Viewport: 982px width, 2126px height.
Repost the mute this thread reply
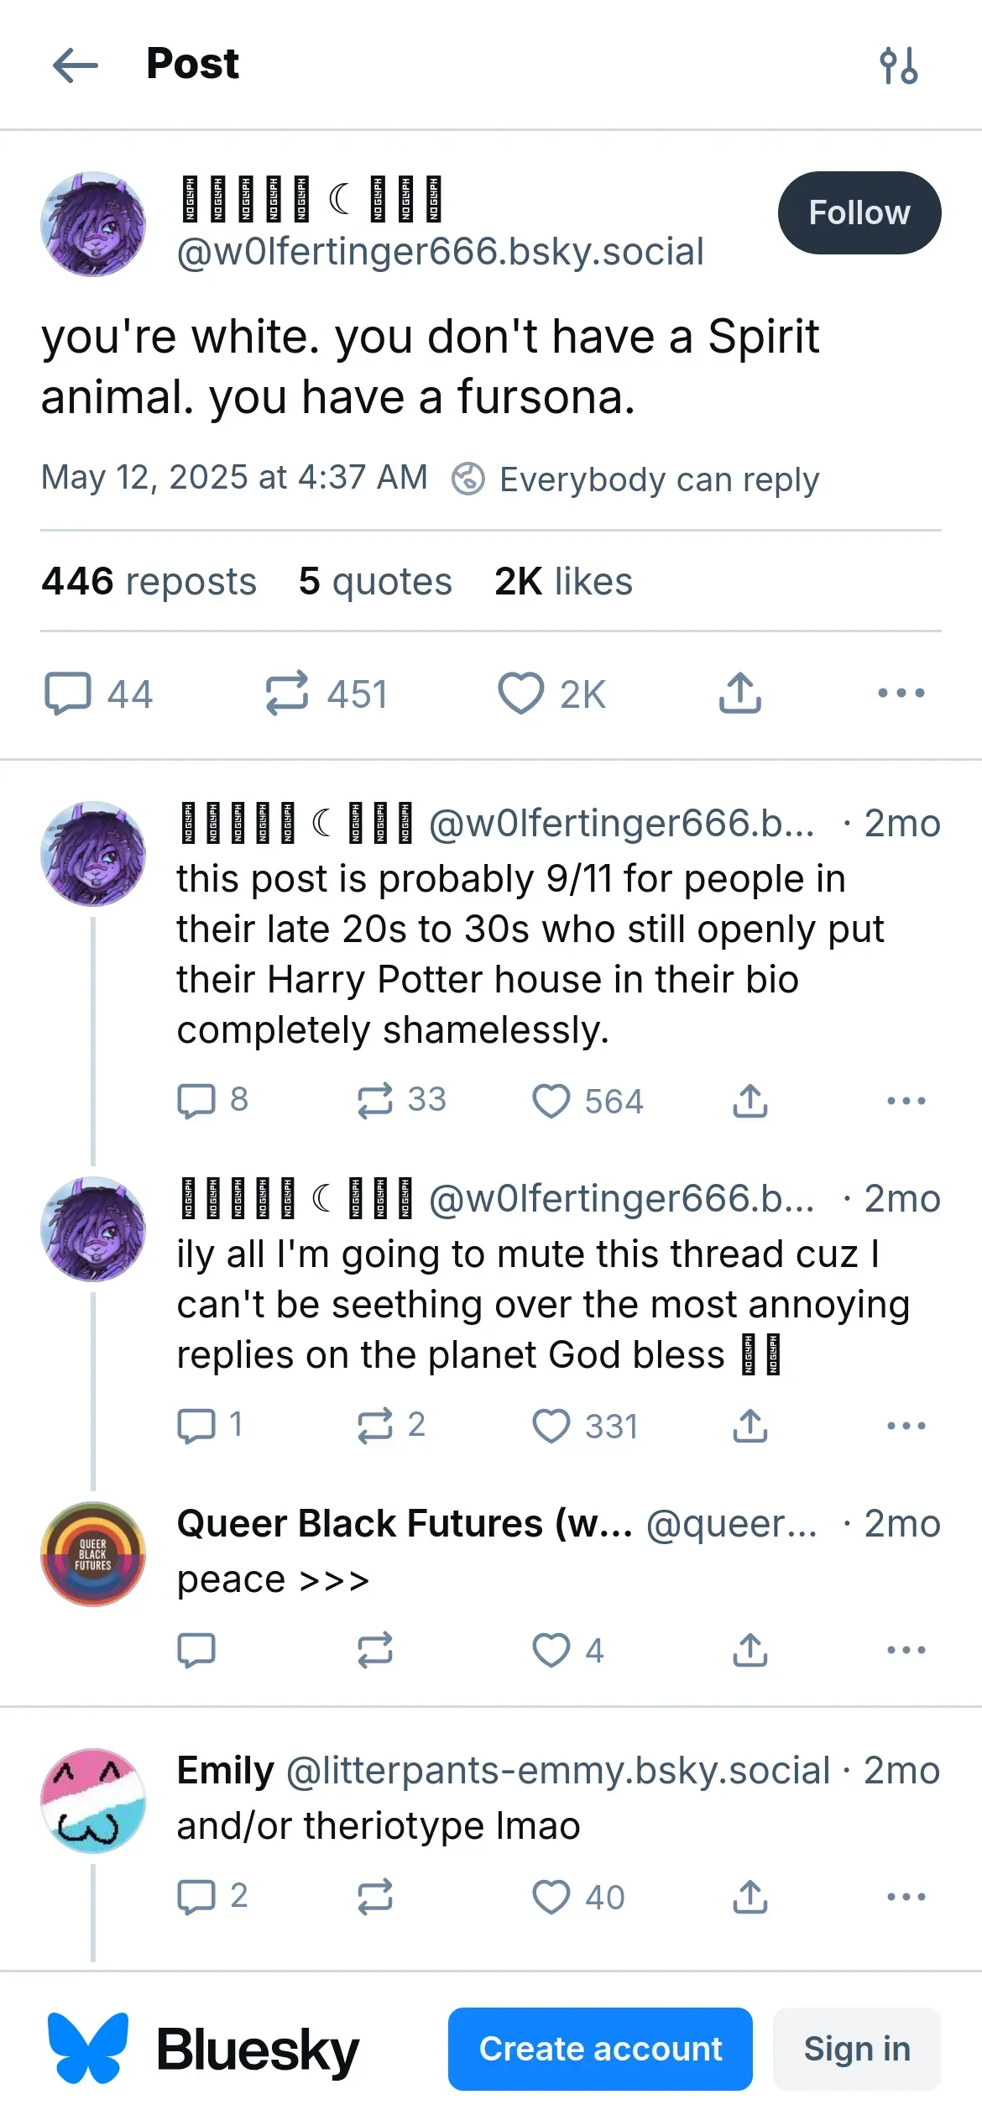point(374,1426)
